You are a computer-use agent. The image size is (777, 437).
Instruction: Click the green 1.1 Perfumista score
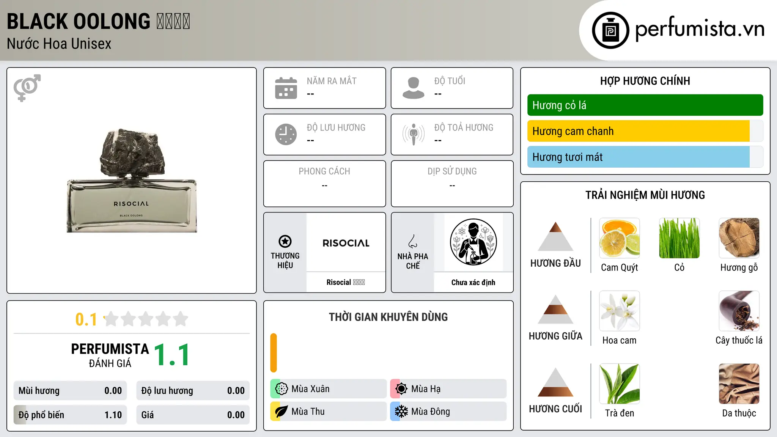[x=172, y=355]
